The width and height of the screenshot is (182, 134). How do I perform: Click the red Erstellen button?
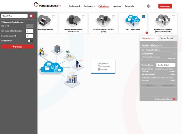click(x=17, y=47)
